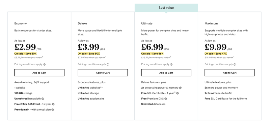Viewport: 270px width, 129px height.
Task: Click the Maximum plan £9.99 price
Action: pos(215,47)
